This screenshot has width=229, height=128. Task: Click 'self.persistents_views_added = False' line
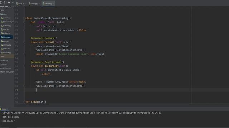(61, 30)
